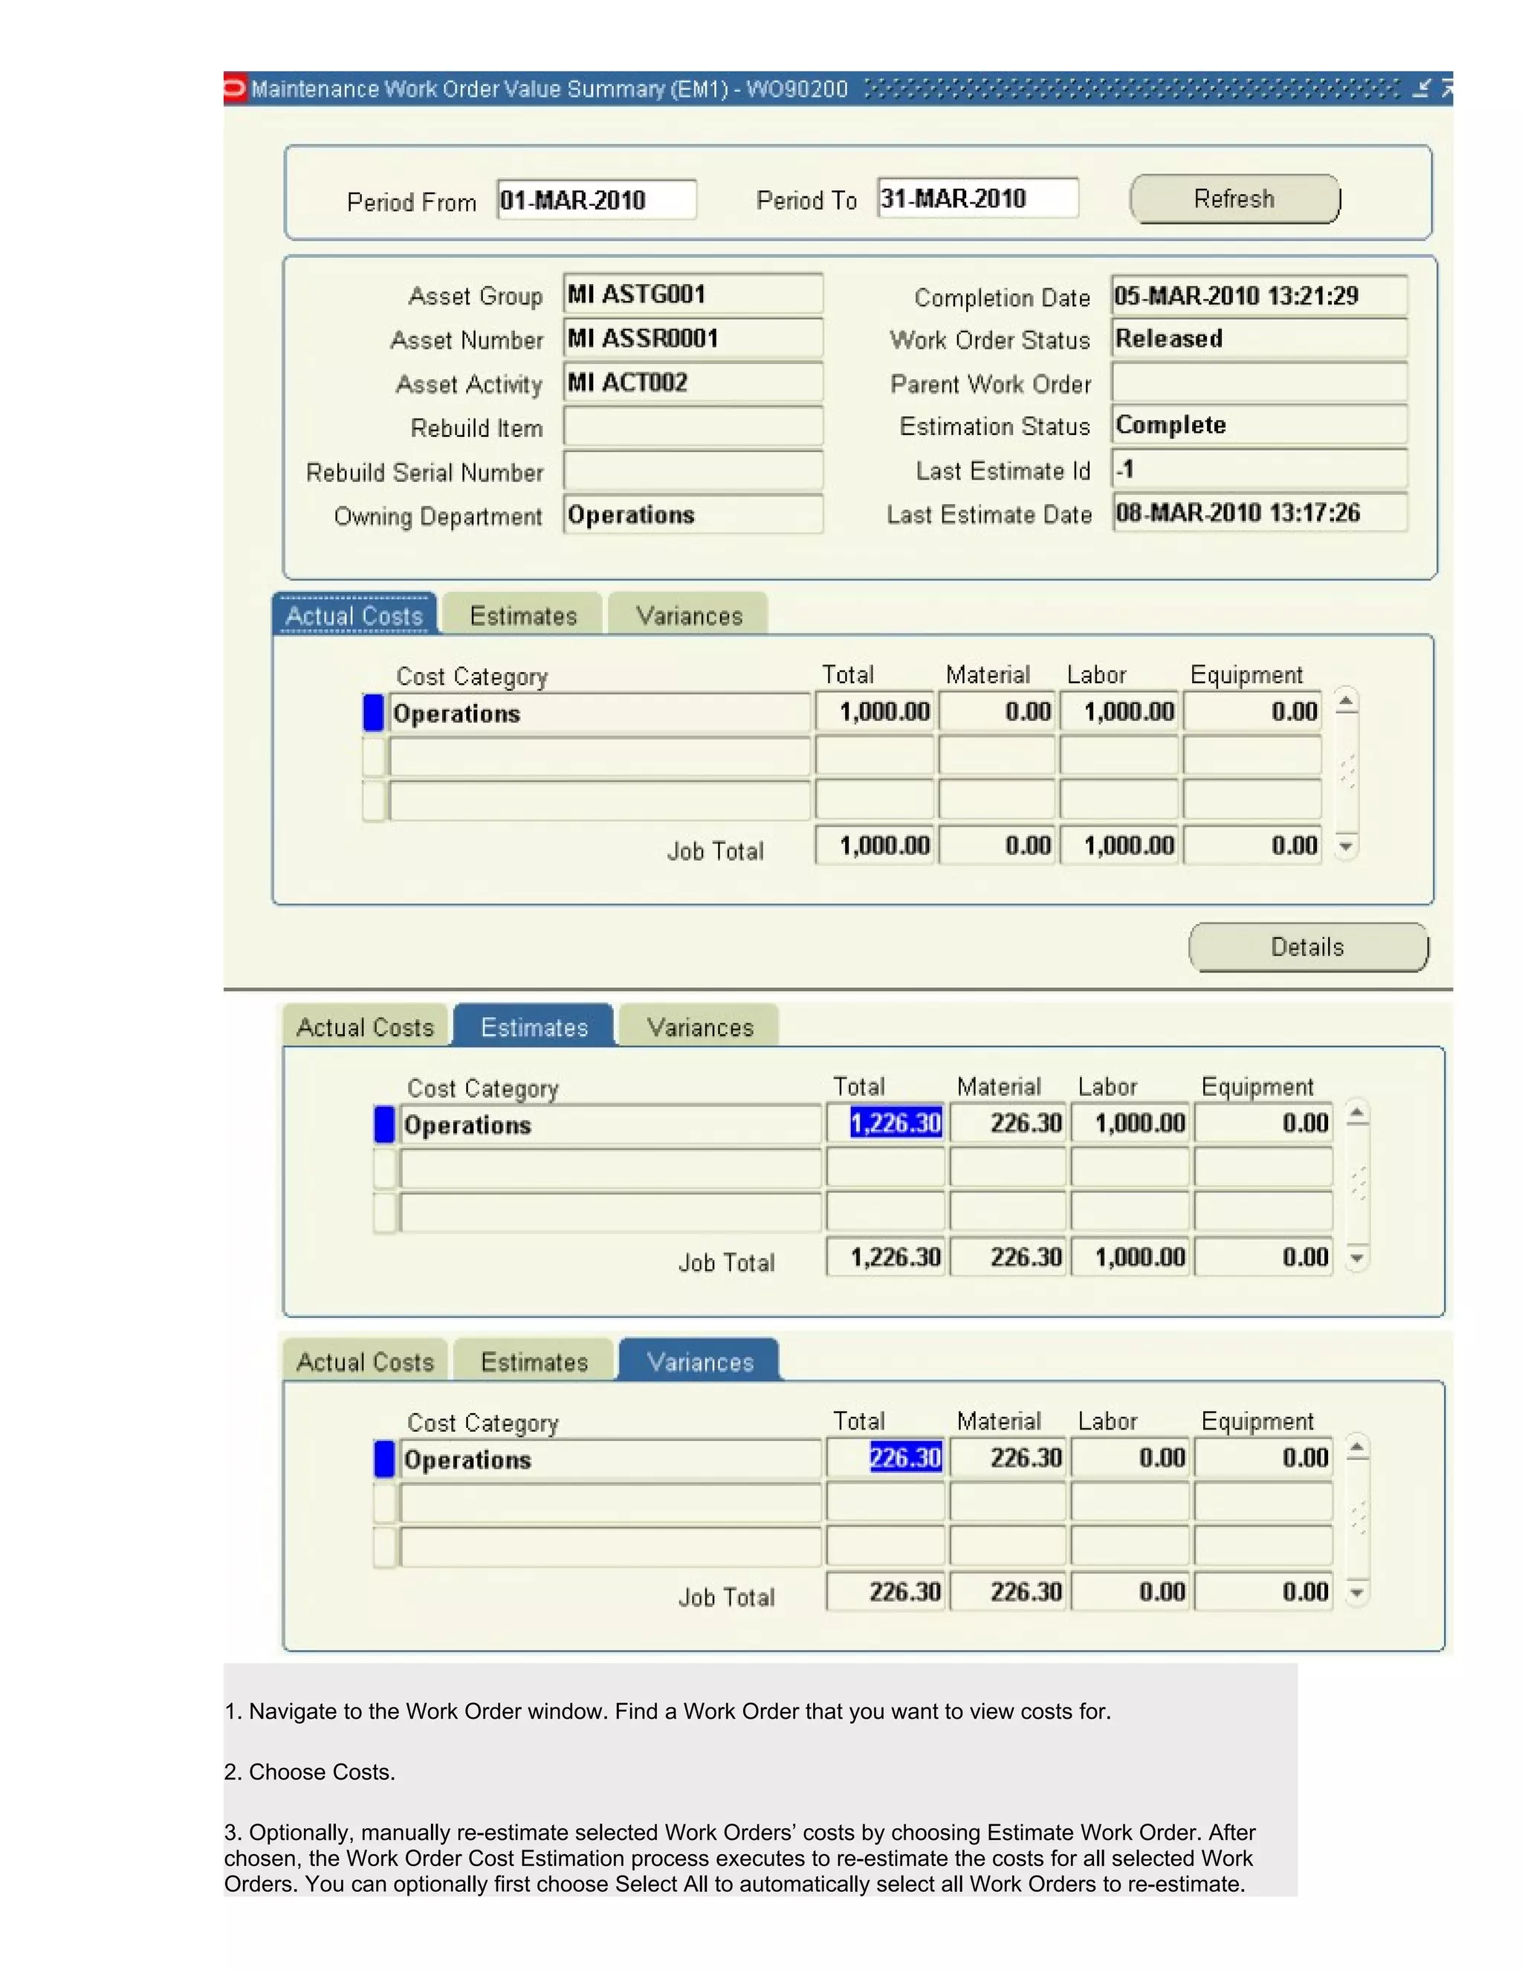Image resolution: width=1522 pixels, height=1970 pixels.
Task: Click the empty Rebuild Item field
Action: (693, 427)
